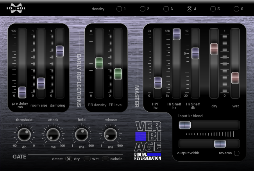Click the 'Hi Shelf db' label

click(193, 106)
